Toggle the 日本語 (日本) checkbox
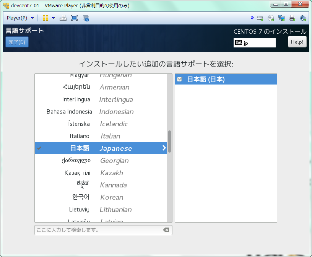The height and width of the screenshot is (257, 312). [x=180, y=80]
